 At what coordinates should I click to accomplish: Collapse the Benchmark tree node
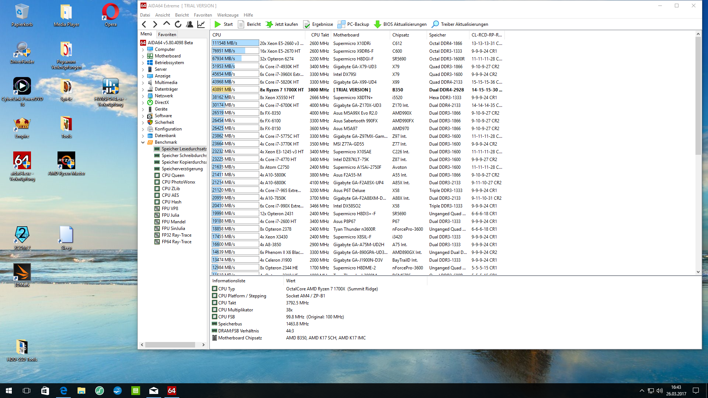pos(143,142)
